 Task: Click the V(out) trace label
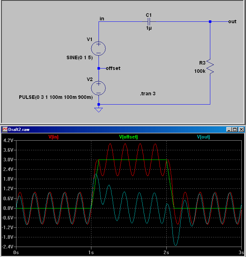(204, 137)
